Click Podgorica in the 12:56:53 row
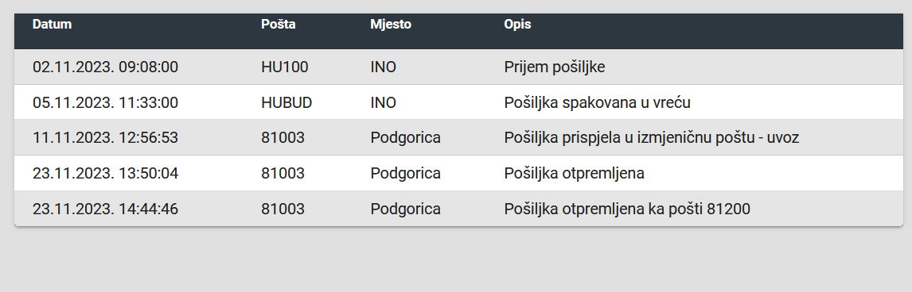912x292 pixels. [x=405, y=138]
